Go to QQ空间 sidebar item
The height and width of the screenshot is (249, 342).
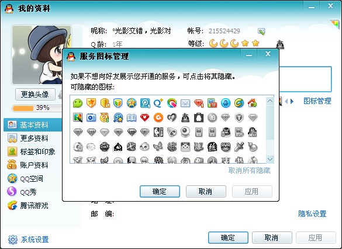click(x=33, y=179)
